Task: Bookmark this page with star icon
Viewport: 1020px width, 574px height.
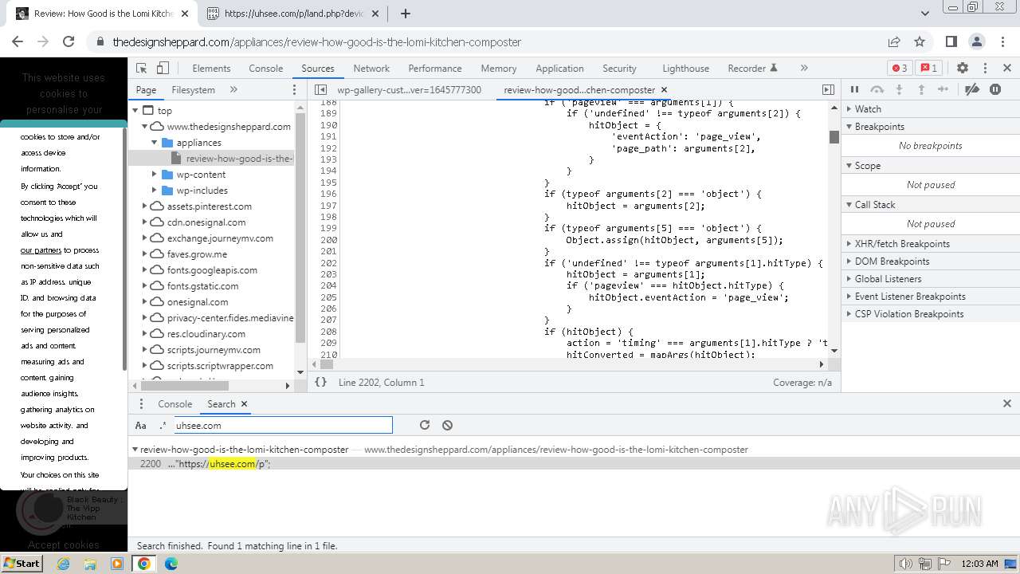Action: 920,41
